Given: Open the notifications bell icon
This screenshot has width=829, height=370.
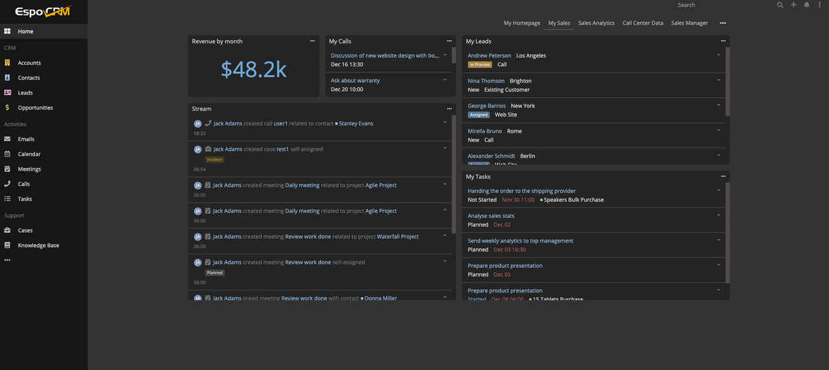Looking at the screenshot, I should 806,5.
